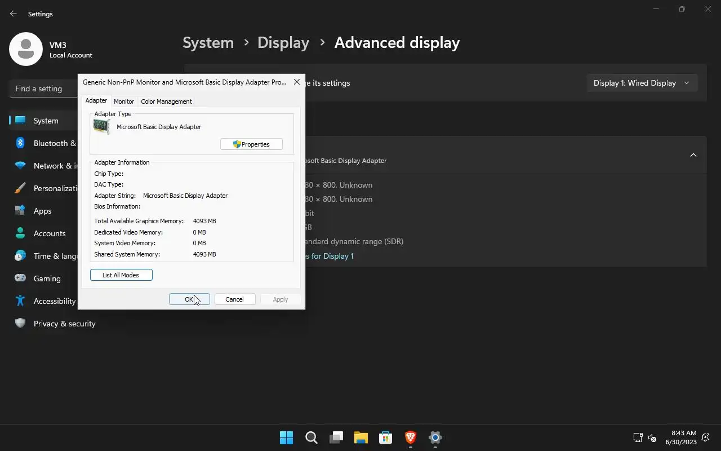The height and width of the screenshot is (451, 721).
Task: Switch to the Color Management tab
Action: point(166,101)
